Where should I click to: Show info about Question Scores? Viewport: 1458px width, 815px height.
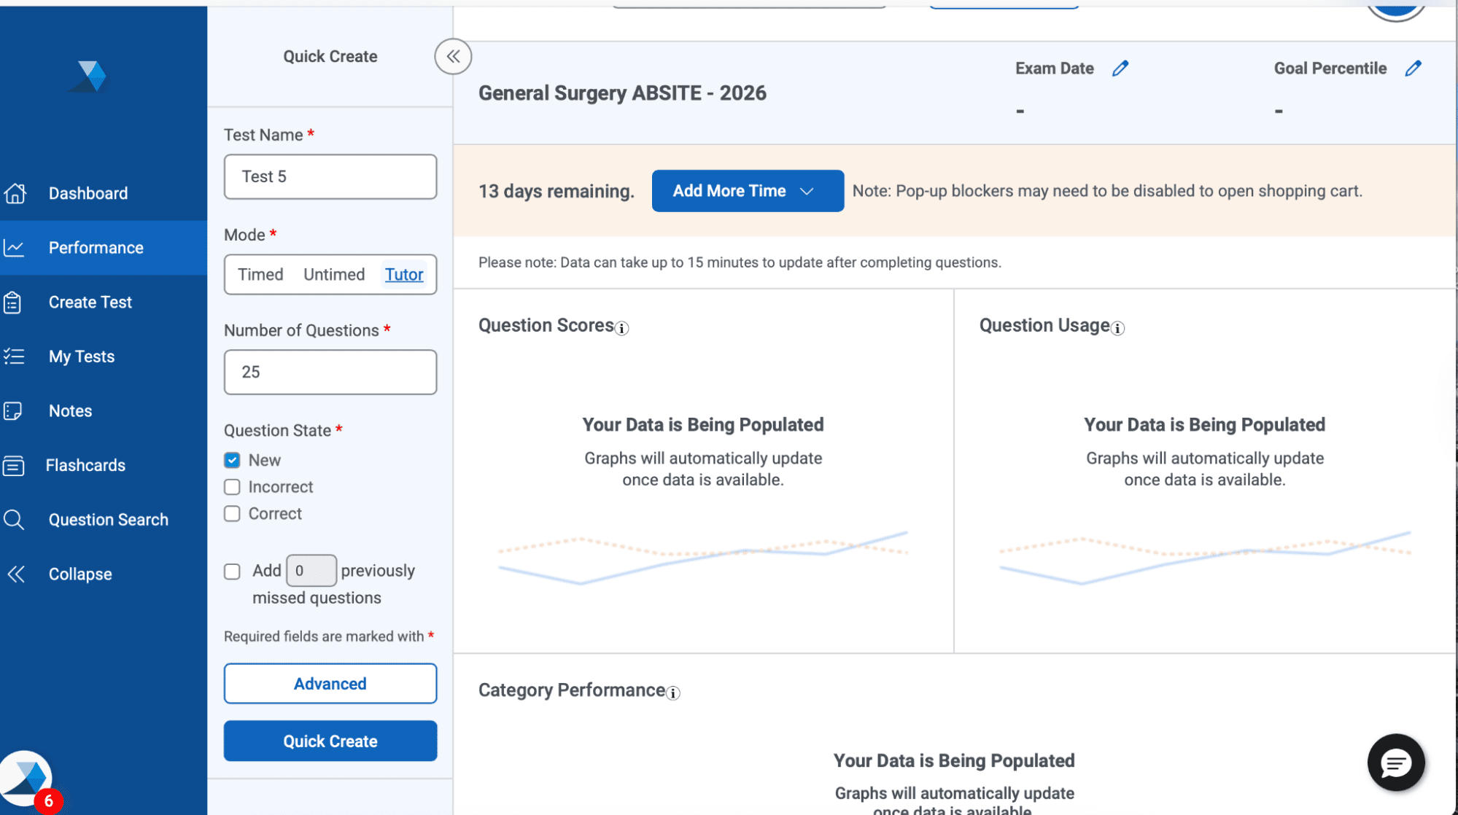[x=621, y=328]
